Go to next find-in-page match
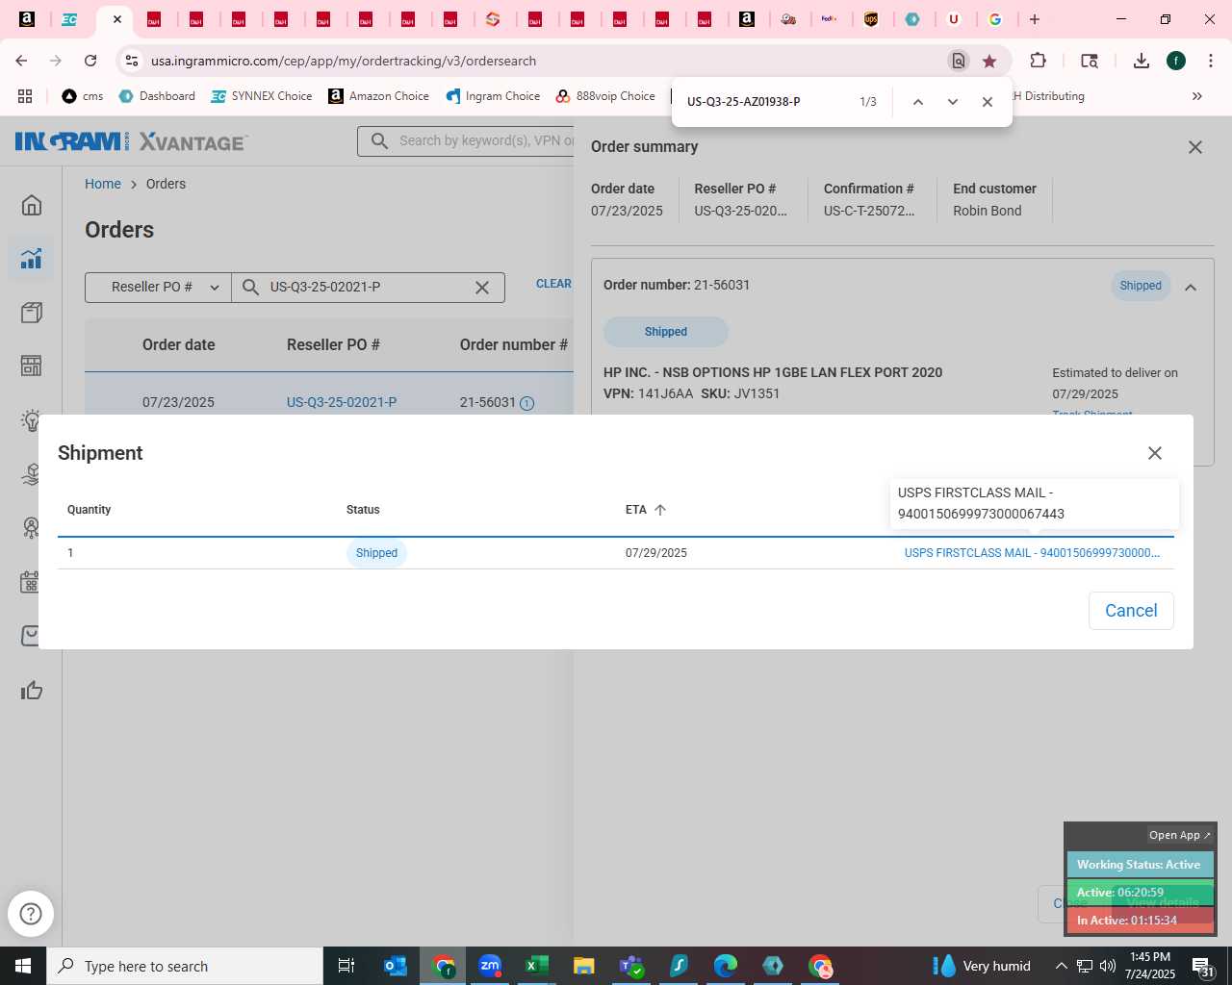Image resolution: width=1232 pixels, height=985 pixels. [953, 102]
